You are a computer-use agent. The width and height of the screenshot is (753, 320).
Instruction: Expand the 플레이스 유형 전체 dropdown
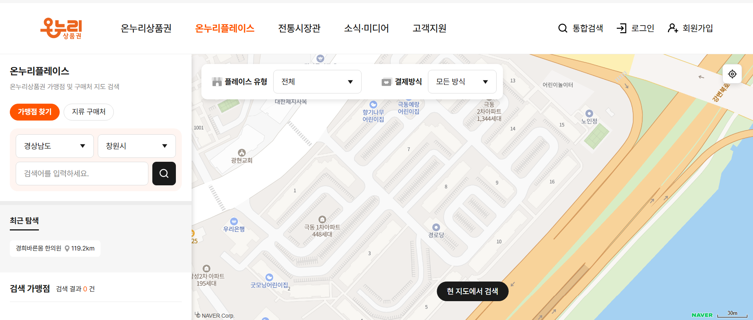pyautogui.click(x=317, y=82)
